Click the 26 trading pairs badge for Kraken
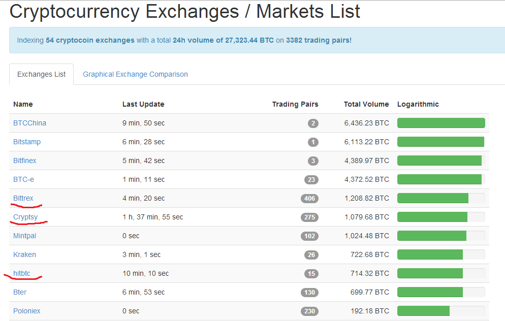This screenshot has height=321, width=505. tap(311, 255)
